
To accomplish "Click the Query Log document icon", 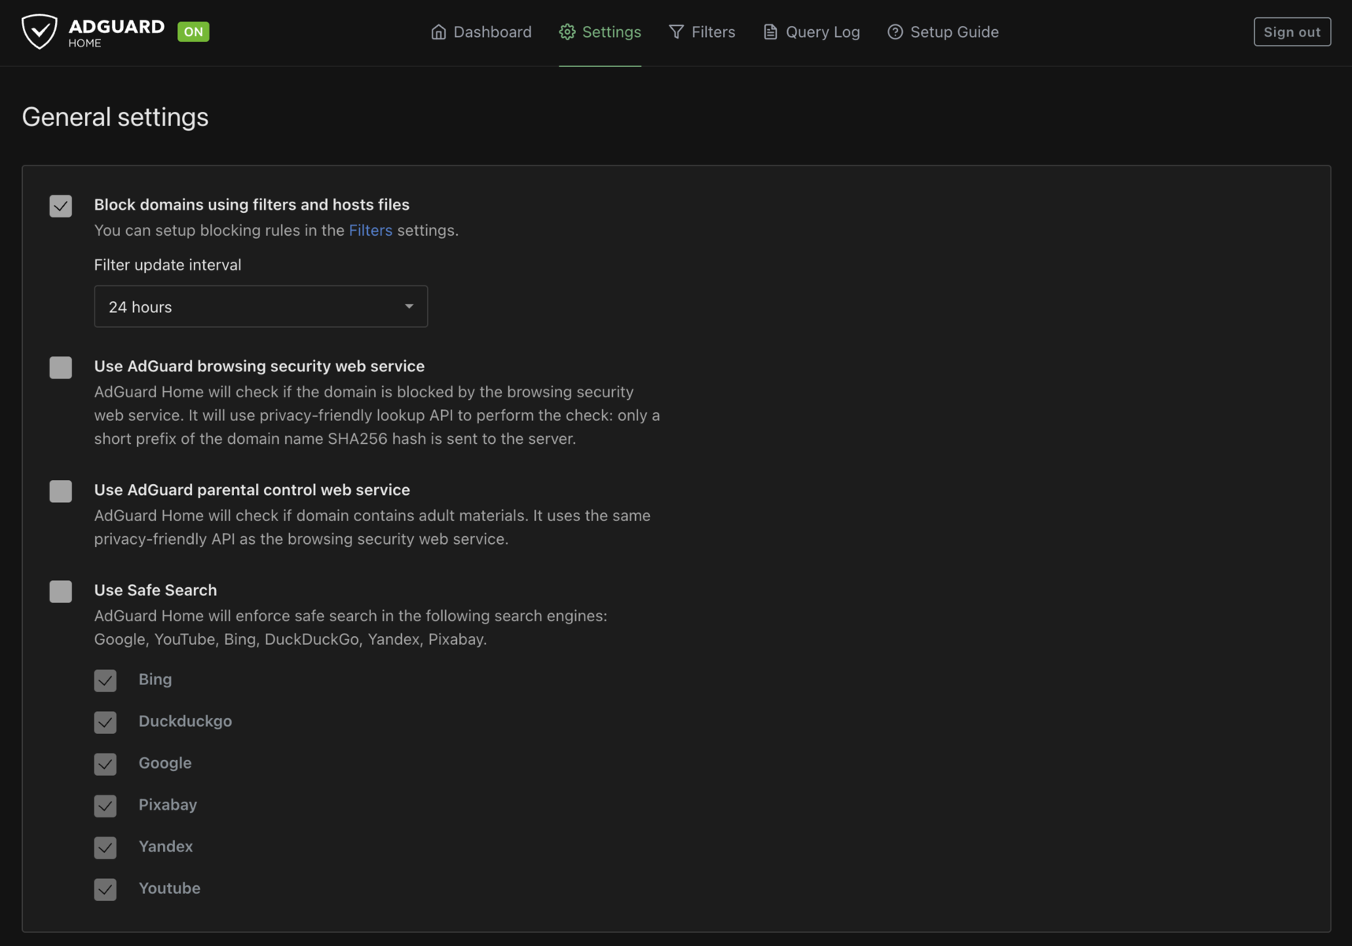I will [771, 32].
